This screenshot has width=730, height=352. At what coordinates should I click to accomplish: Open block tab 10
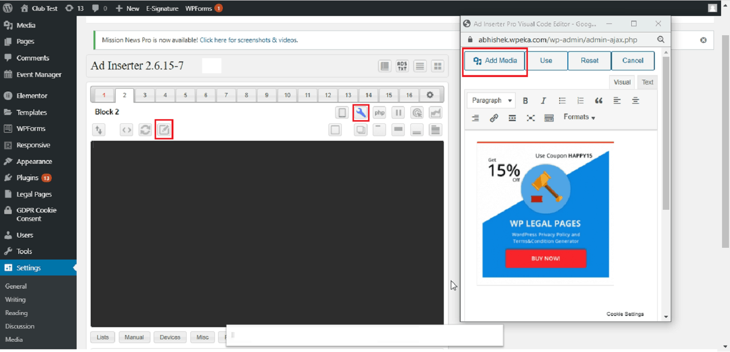pyautogui.click(x=287, y=95)
